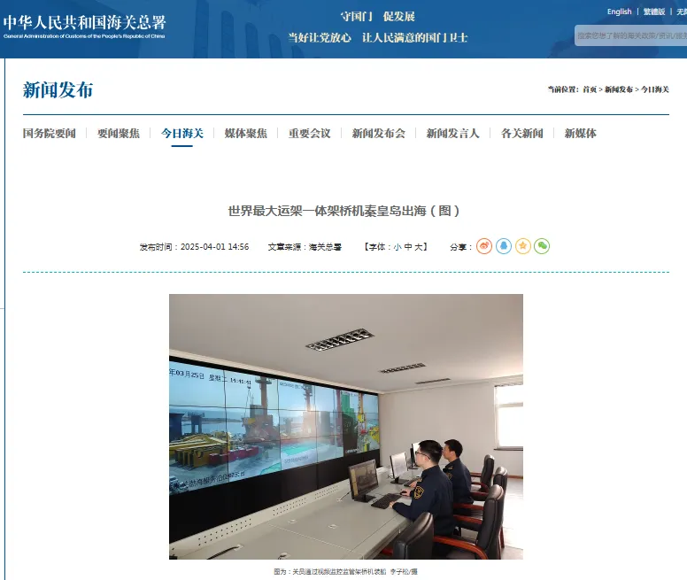Image resolution: width=687 pixels, height=580 pixels.
Task: Click the site search input field
Action: [x=631, y=35]
